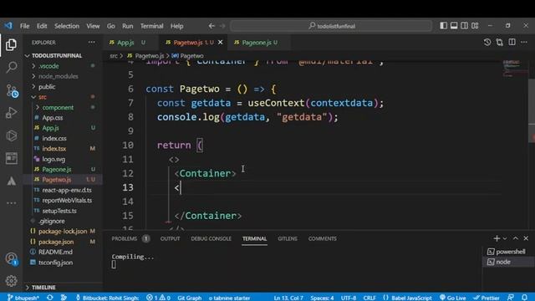The image size is (535, 301).
Task: Show additional activity bar views ellipsis
Action: coord(11,202)
